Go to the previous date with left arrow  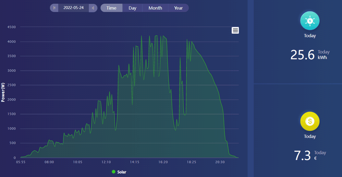coord(54,8)
